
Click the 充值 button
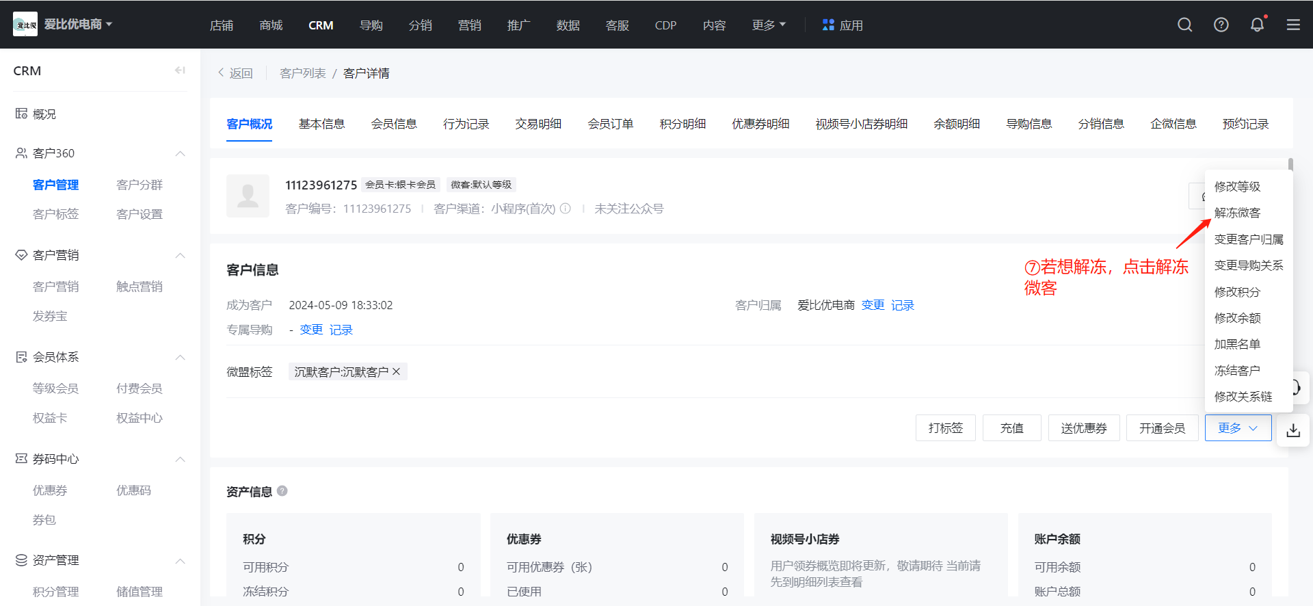1012,428
